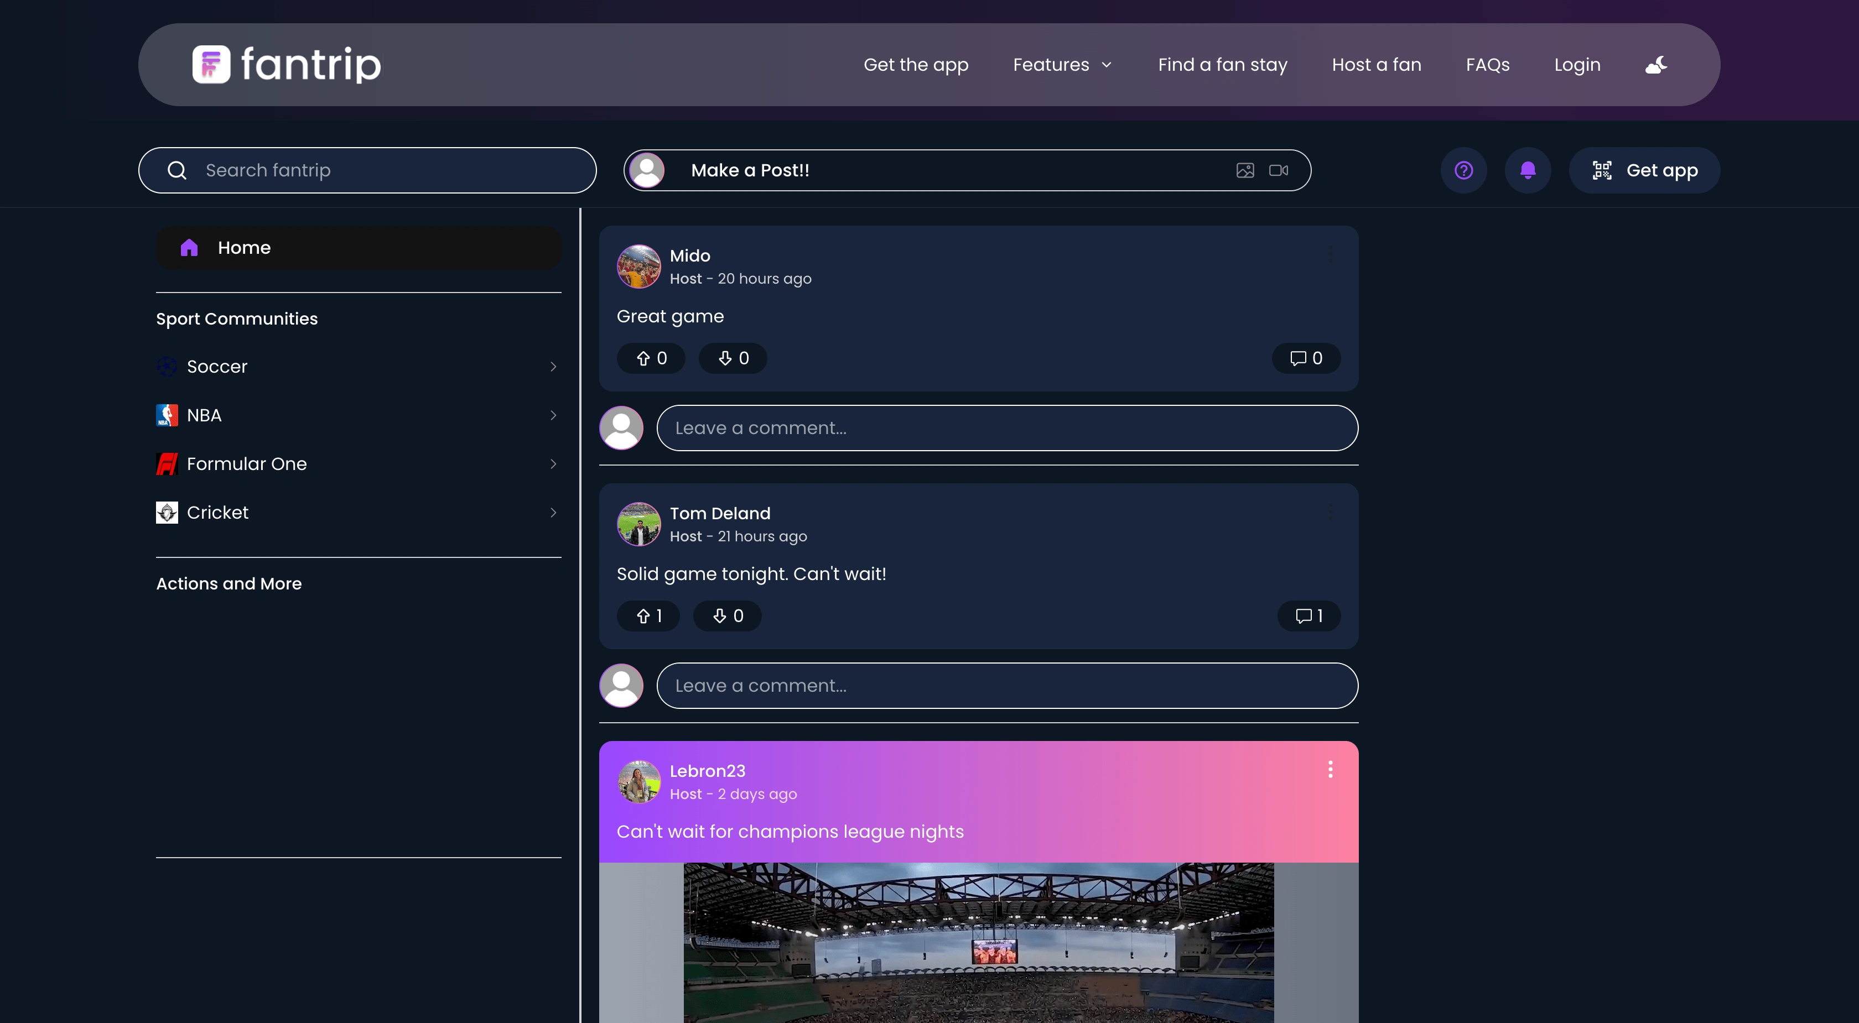The image size is (1859, 1023).
Task: Open Host a fan page
Action: [1376, 65]
